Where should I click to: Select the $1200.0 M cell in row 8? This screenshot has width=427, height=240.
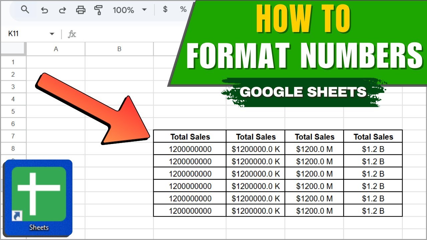[x=314, y=149]
